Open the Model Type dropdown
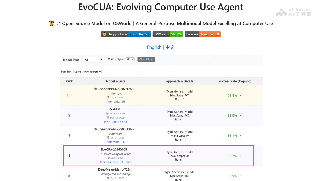Image resolution: width=322 pixels, height=181 pixels. click(93, 60)
